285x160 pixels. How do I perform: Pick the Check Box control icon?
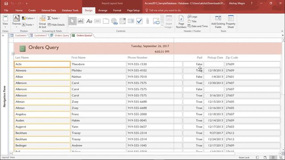[139, 21]
